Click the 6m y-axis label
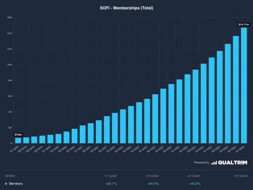Viewport: 253px width, 190px height. 10,96
